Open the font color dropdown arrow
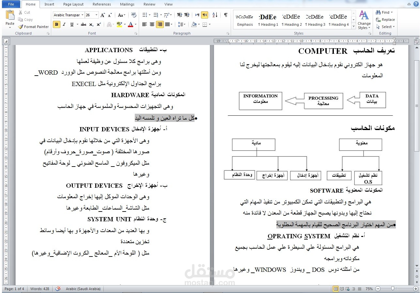Screen dimensions: 420x293 point(135,24)
